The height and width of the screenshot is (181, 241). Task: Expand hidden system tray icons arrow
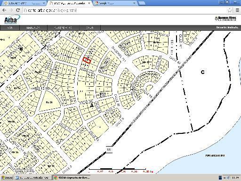click(225, 178)
